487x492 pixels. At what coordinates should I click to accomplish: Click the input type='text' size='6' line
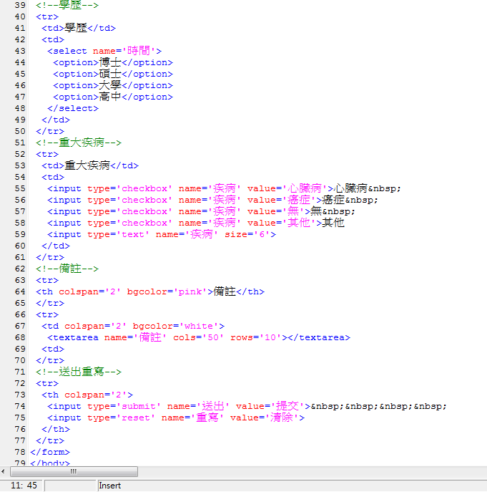coord(162,234)
